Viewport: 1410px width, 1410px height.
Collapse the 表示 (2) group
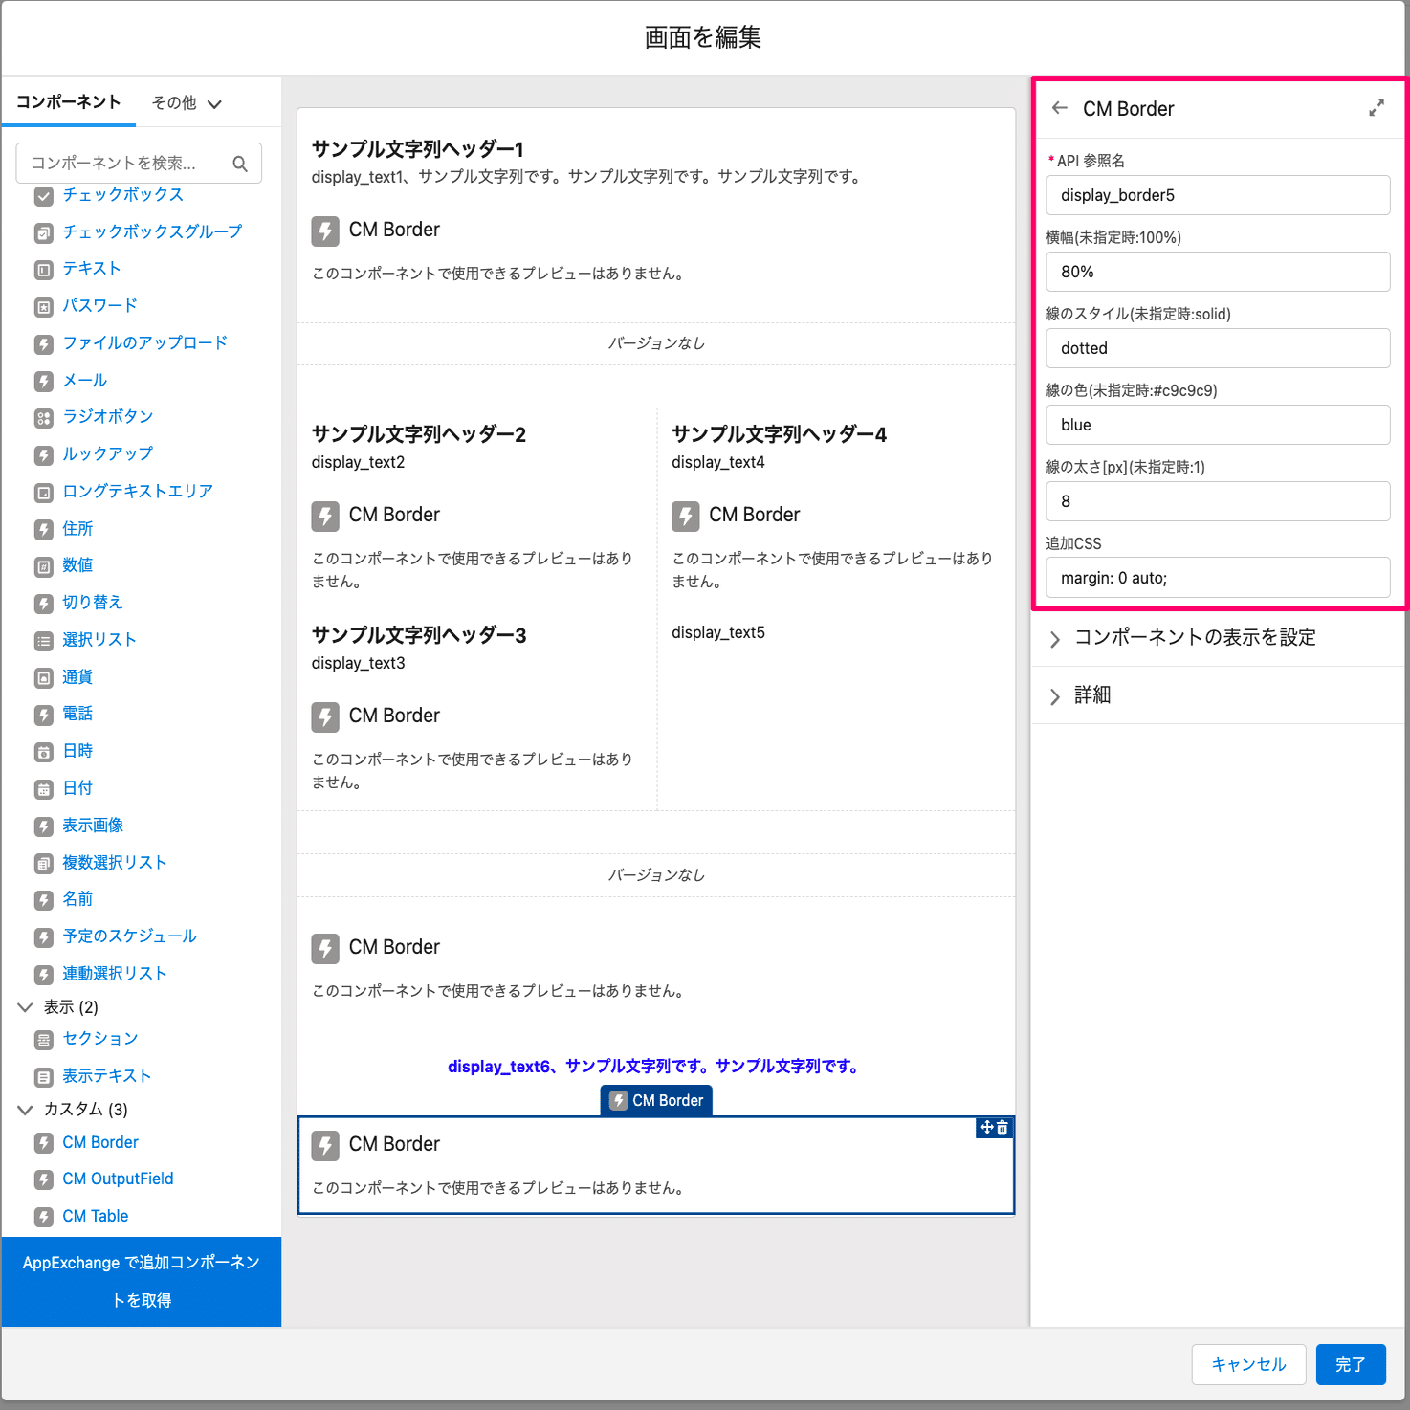pyautogui.click(x=24, y=1006)
